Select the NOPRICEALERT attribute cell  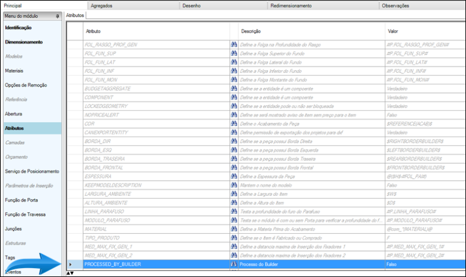(157, 115)
